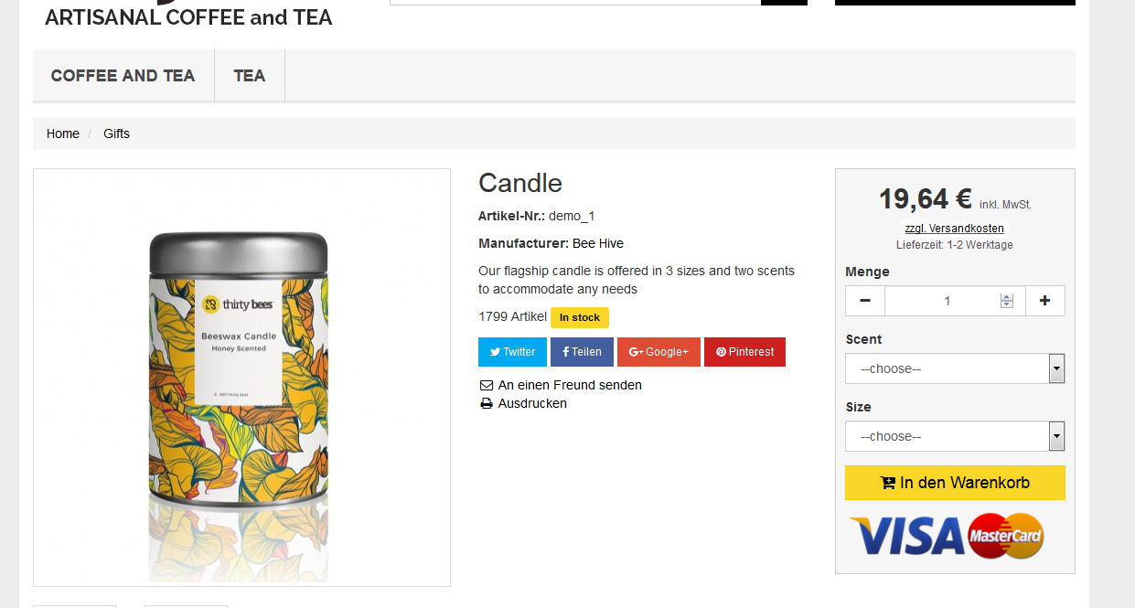Click the printer icon beside Ausdrucken
This screenshot has height=608, width=1135.
(487, 404)
